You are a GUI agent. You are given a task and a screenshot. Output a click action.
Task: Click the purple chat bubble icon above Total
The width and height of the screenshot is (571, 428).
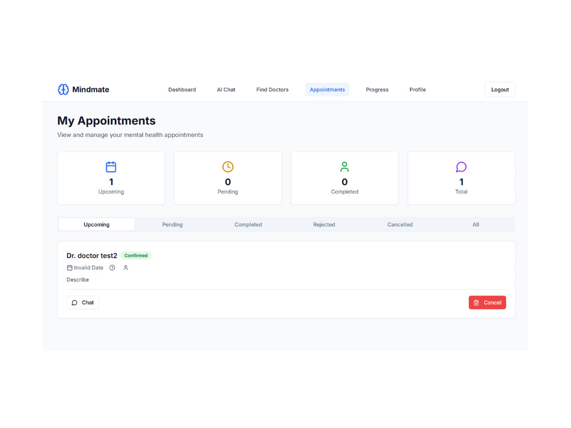pyautogui.click(x=461, y=167)
